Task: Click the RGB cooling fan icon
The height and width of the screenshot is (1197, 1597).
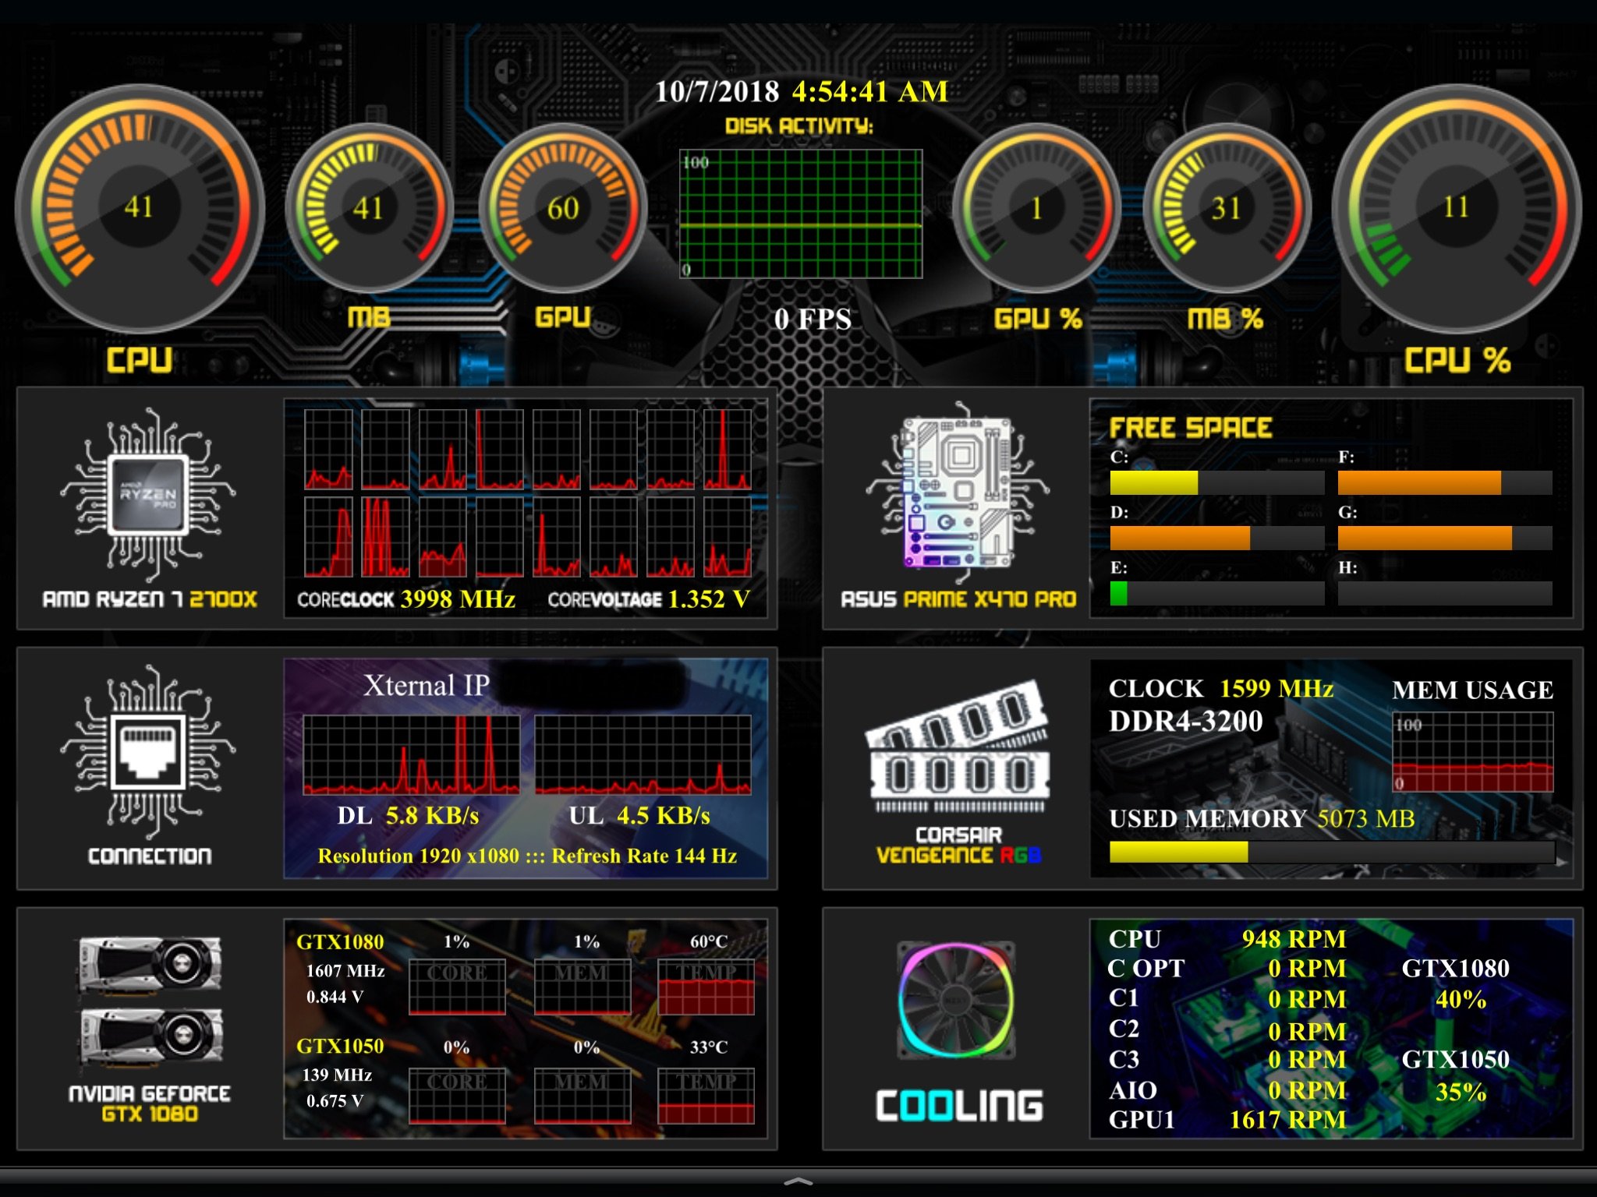Action: (x=957, y=1000)
